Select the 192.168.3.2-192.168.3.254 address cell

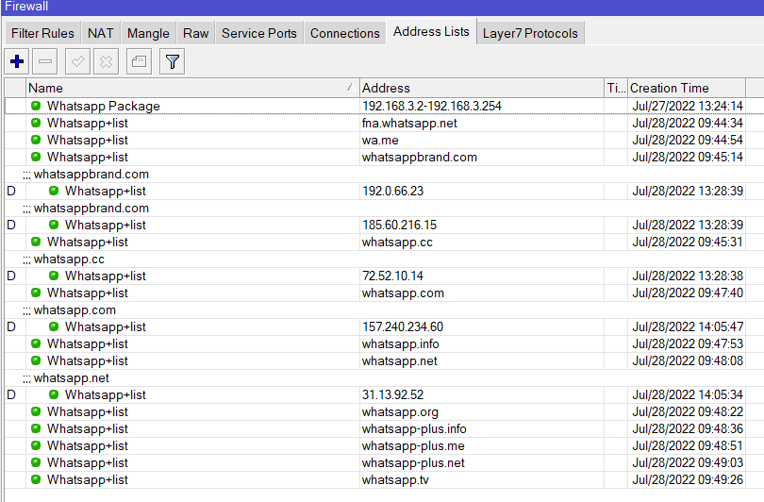point(481,106)
